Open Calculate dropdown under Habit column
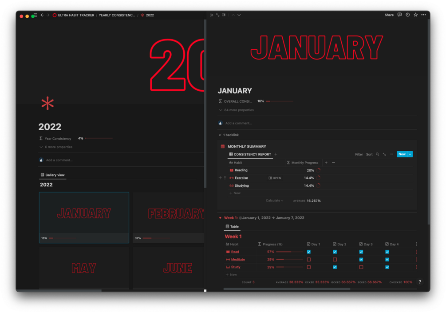The width and height of the screenshot is (446, 313). click(x=275, y=201)
